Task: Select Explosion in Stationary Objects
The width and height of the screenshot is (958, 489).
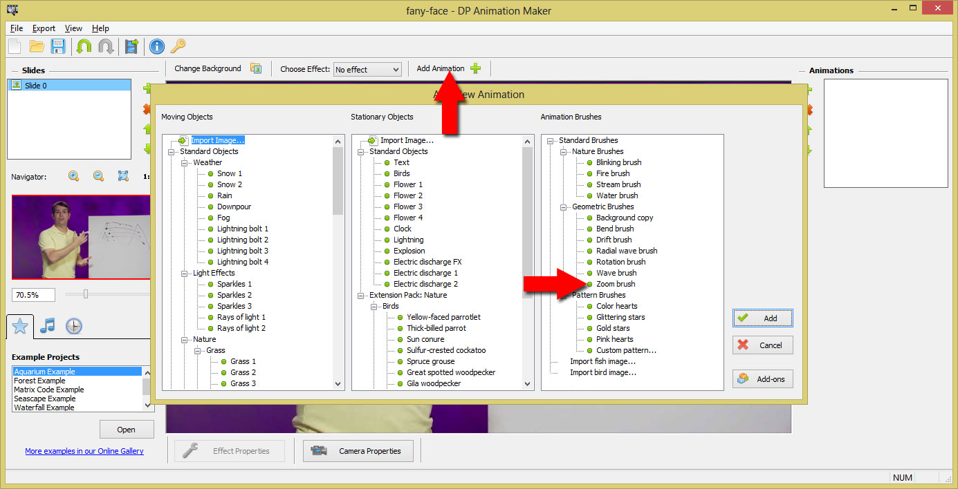Action: [409, 251]
